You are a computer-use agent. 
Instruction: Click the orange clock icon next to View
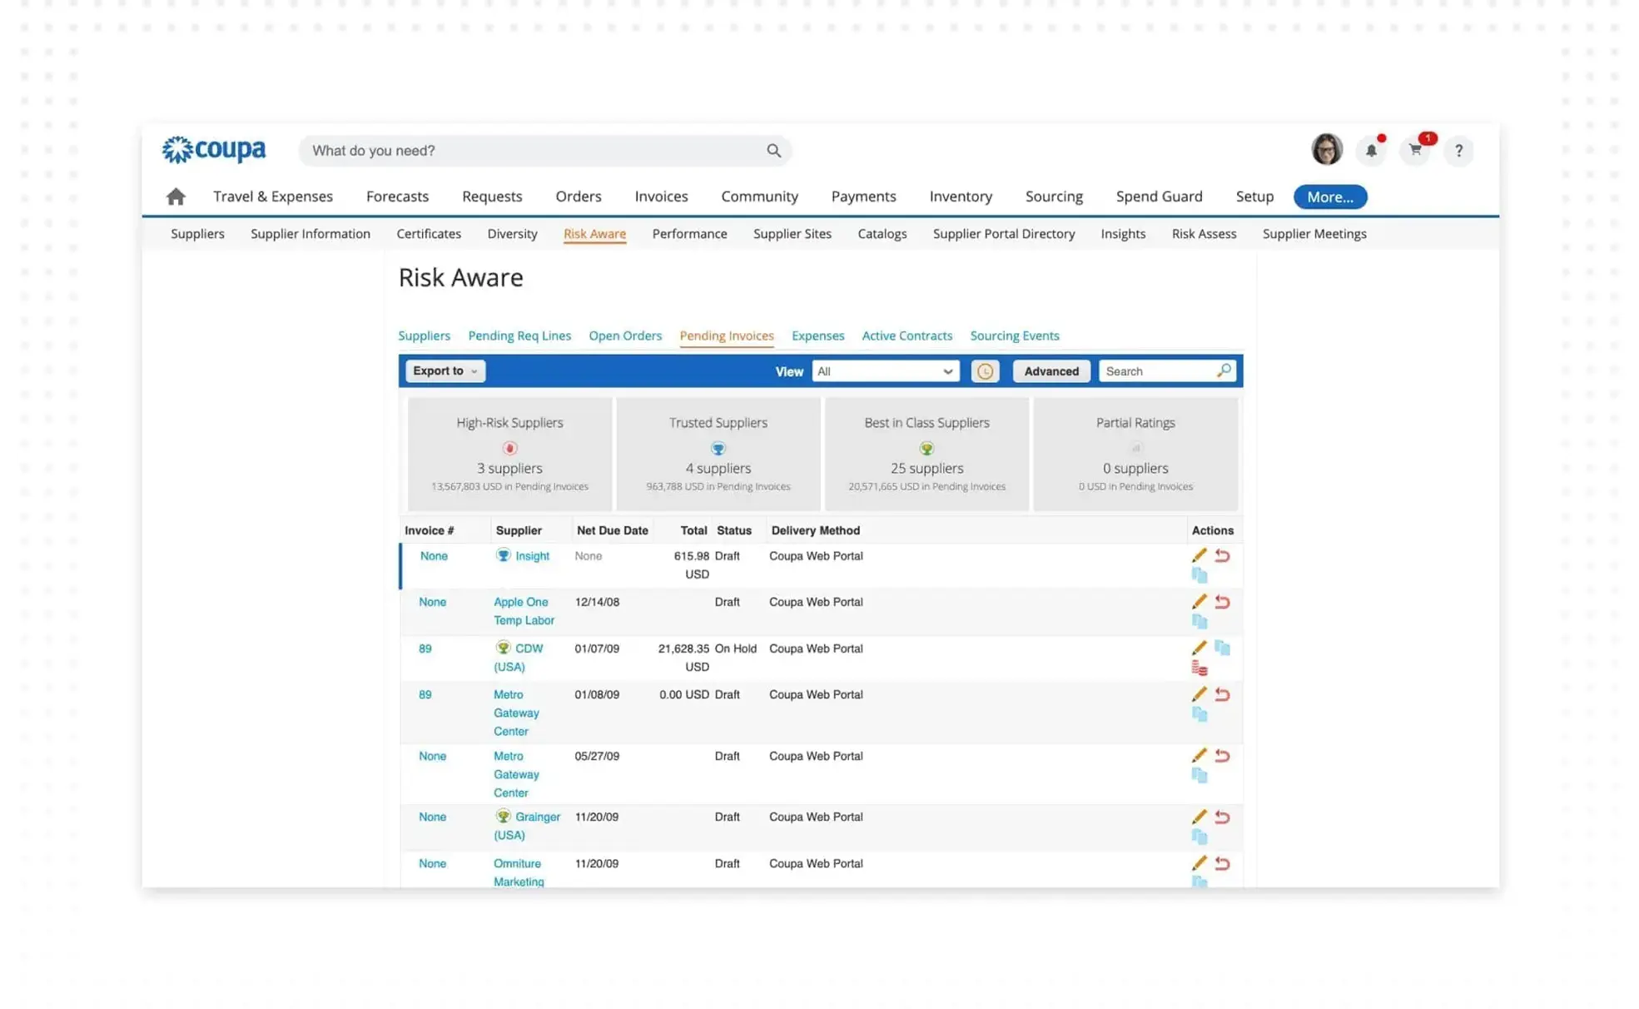[984, 371]
